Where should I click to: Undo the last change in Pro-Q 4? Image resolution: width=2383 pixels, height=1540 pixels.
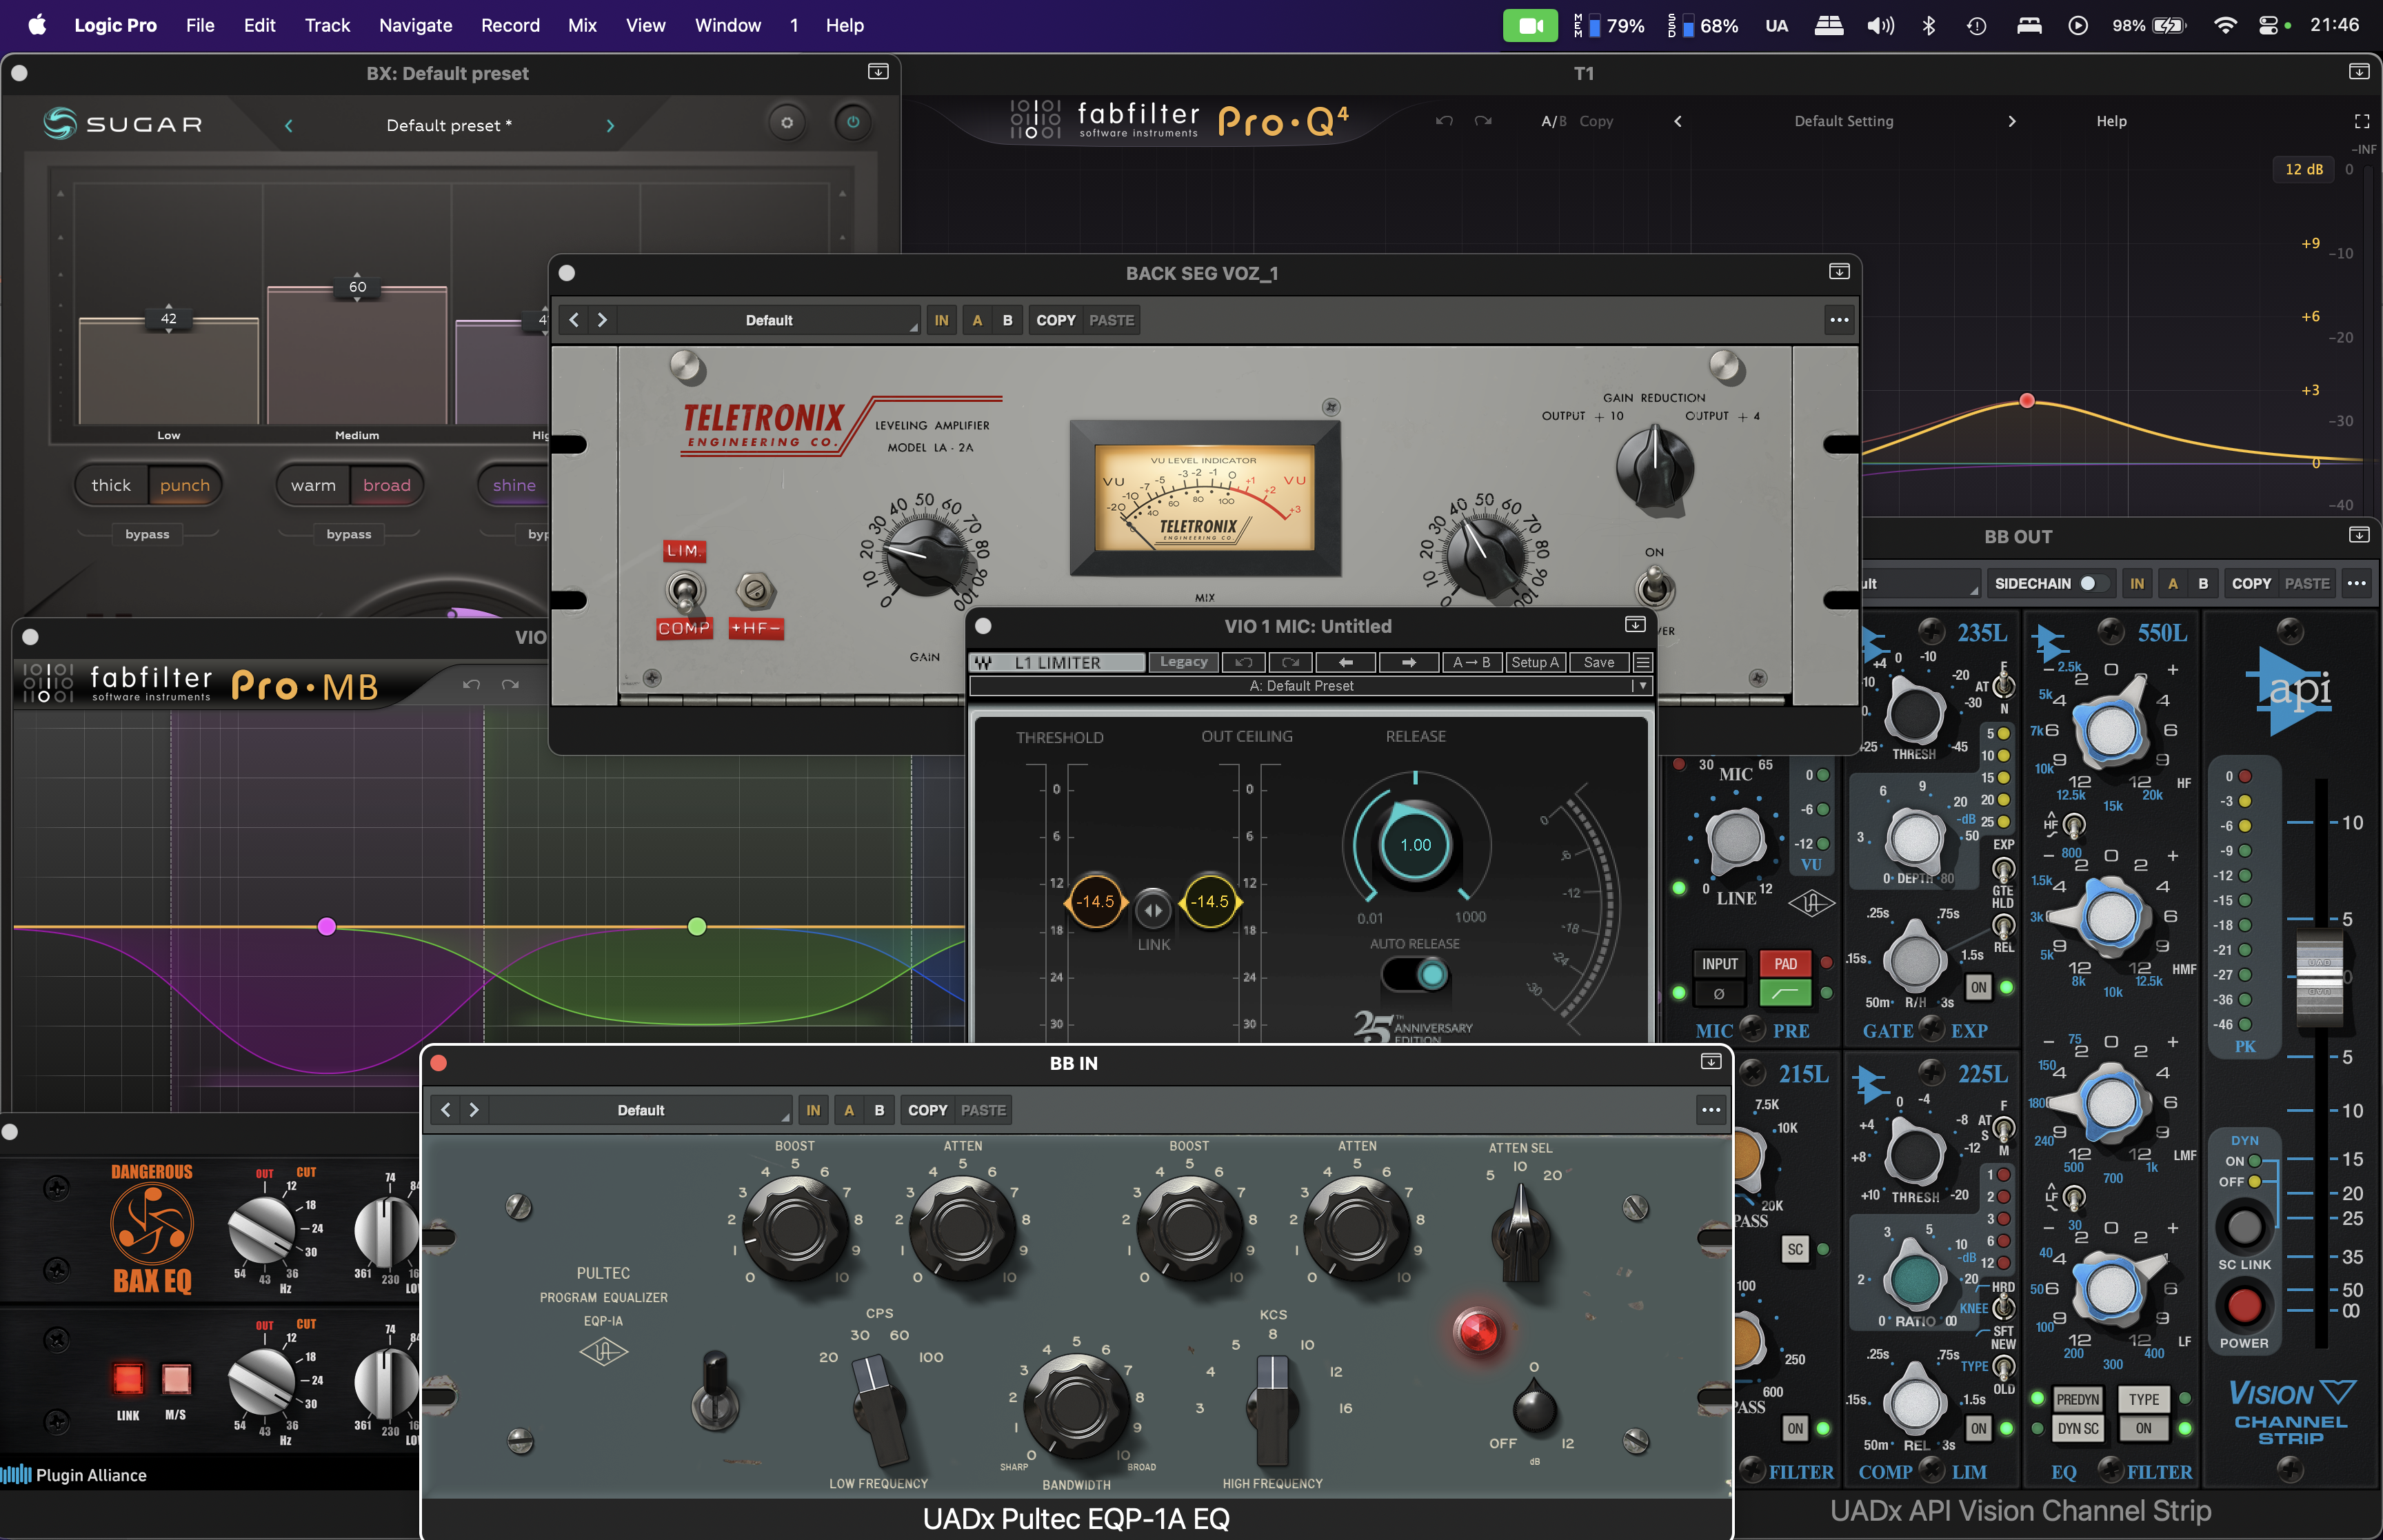point(1444,121)
